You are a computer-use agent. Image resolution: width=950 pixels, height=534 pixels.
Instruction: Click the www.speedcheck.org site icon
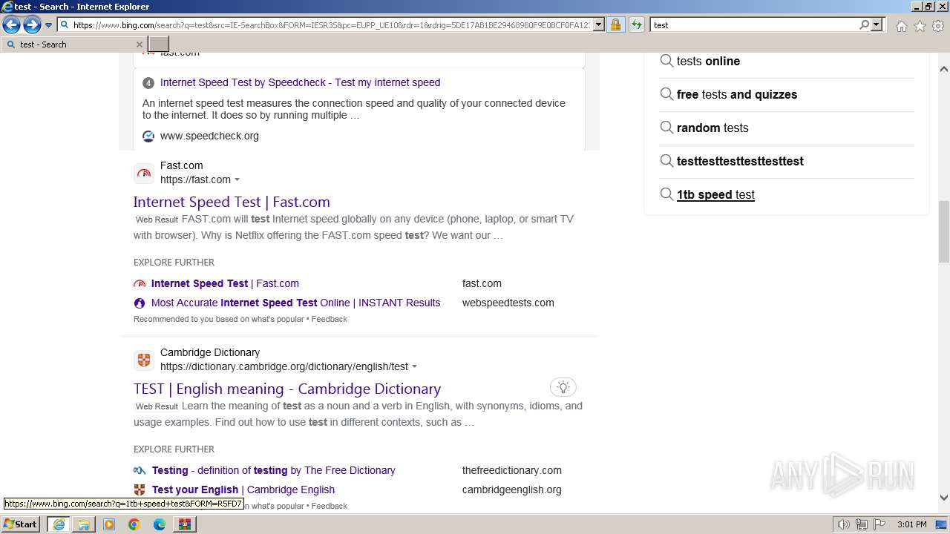pyautogui.click(x=148, y=136)
